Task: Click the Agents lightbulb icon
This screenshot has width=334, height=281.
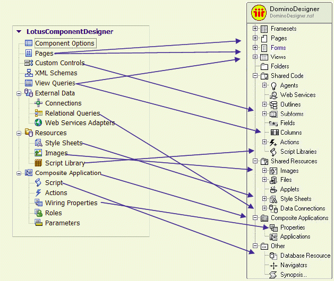Action: [273, 86]
